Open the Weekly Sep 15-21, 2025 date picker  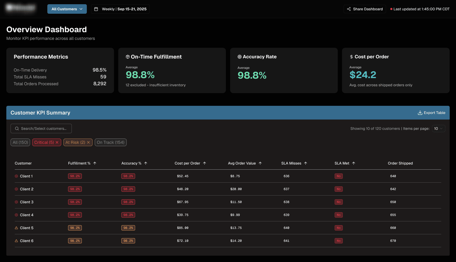pyautogui.click(x=120, y=9)
